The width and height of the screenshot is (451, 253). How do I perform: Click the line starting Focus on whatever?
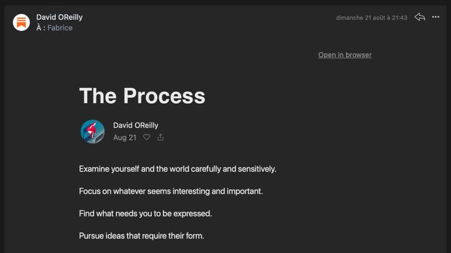[171, 191]
